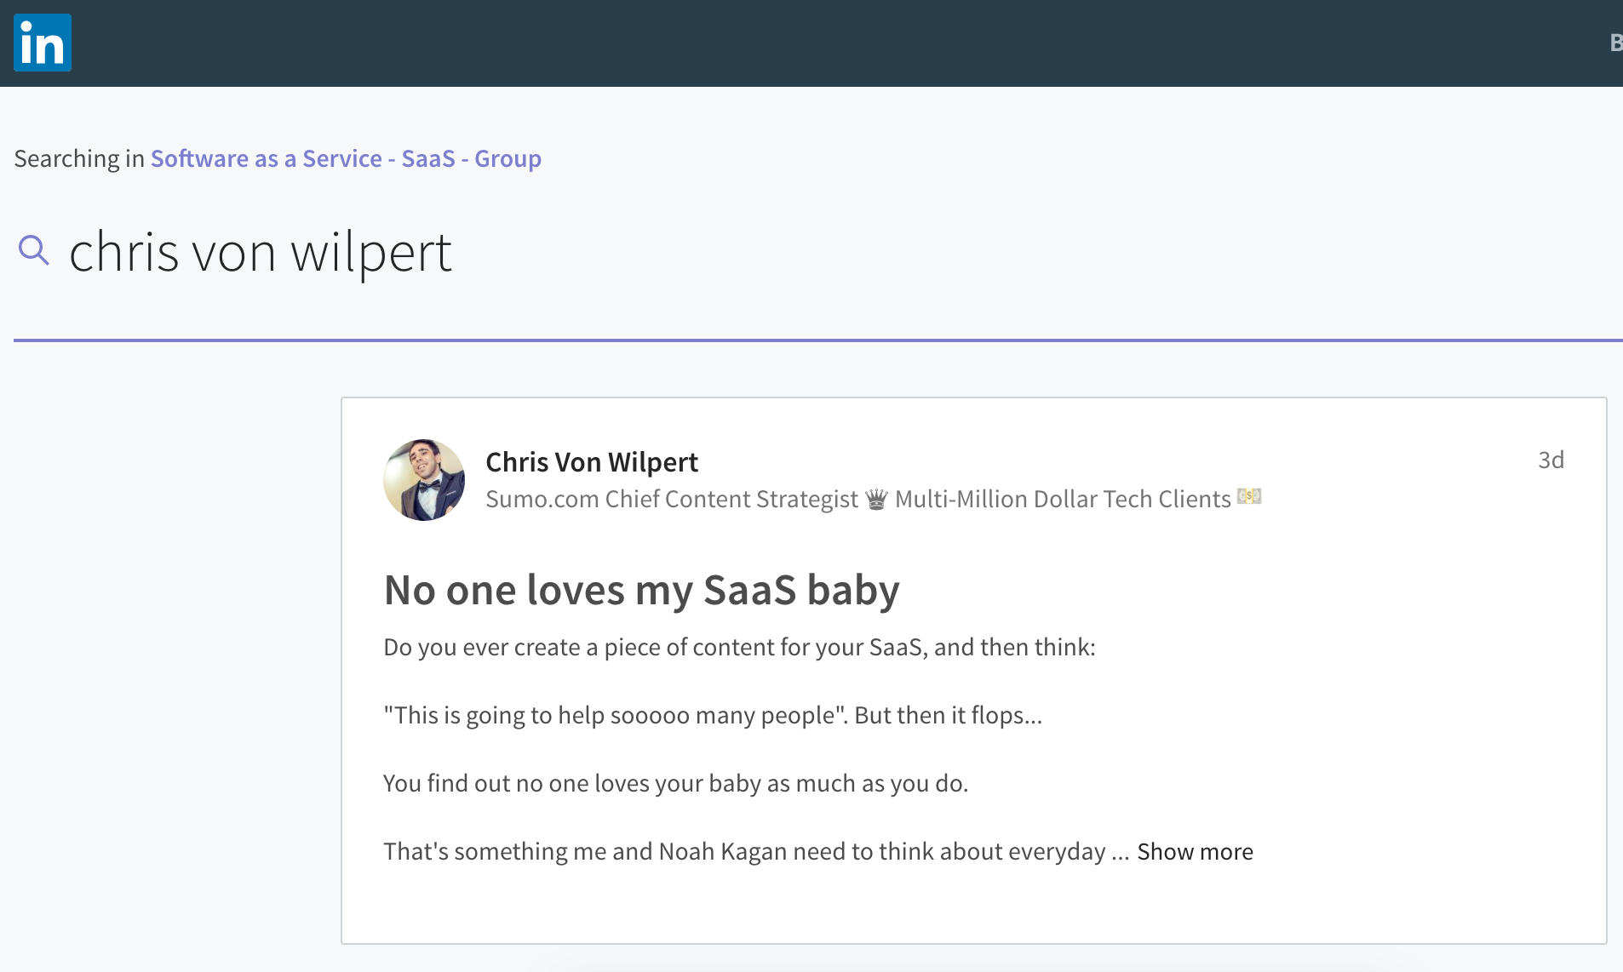Open Chris Von Wilpert's profile photo
The width and height of the screenshot is (1623, 972).
424,480
